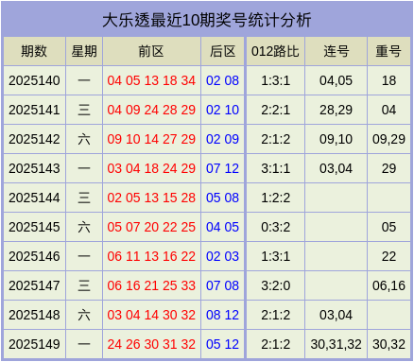Click weekday 六 in row 2025142
This screenshot has height=362, width=414.
(84, 139)
